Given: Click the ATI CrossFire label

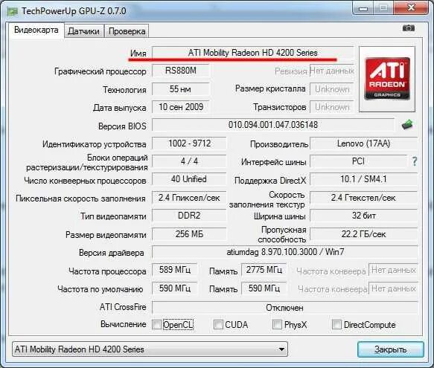Looking at the screenshot, I should 123,307.
